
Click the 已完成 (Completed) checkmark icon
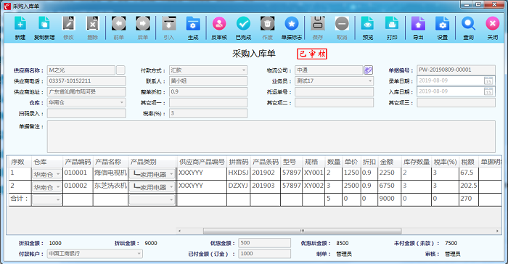243,24
